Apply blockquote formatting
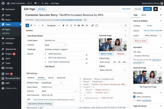This screenshot has height=109, width=164. 79,25
